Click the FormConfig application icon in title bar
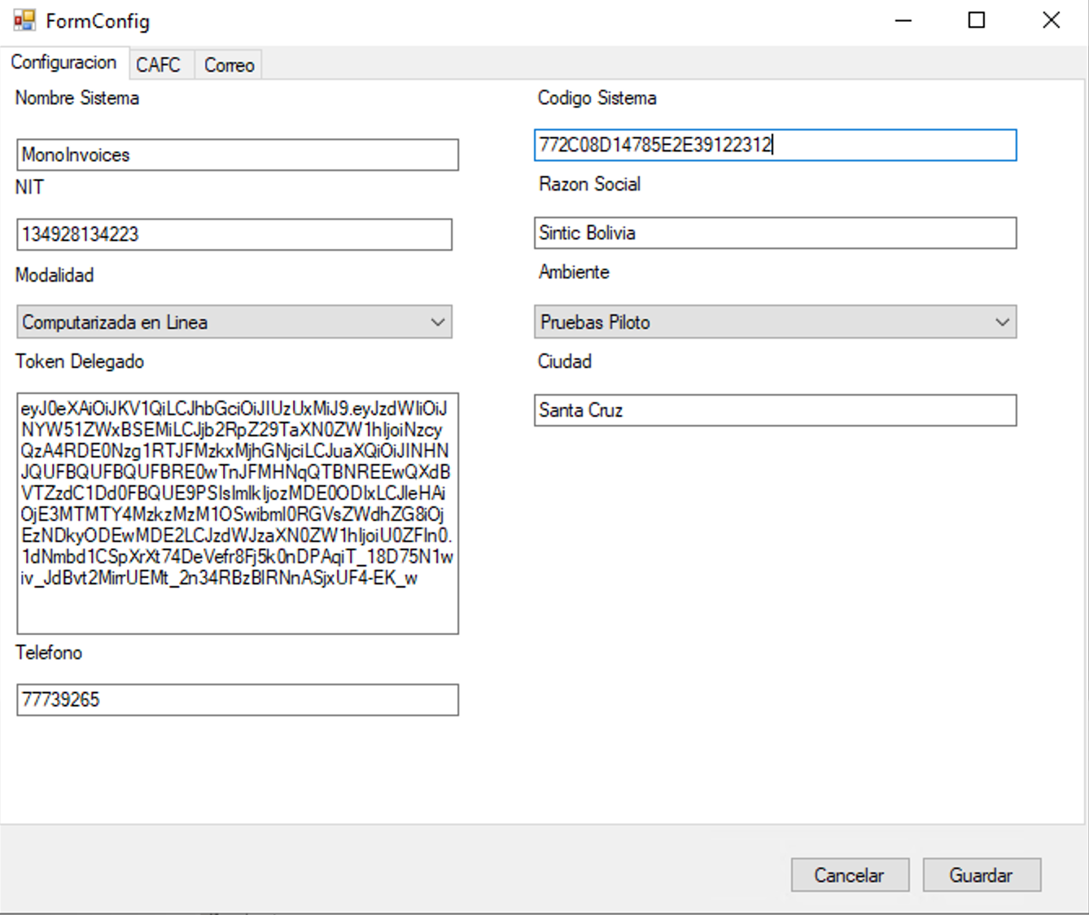 24,20
